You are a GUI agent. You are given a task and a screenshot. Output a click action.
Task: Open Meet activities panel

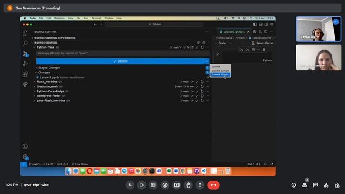[326, 185]
